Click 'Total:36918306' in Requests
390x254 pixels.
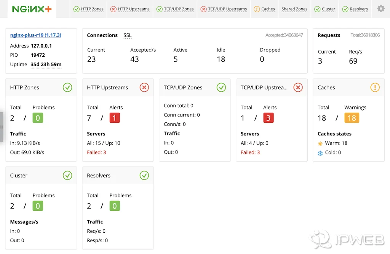[365, 35]
